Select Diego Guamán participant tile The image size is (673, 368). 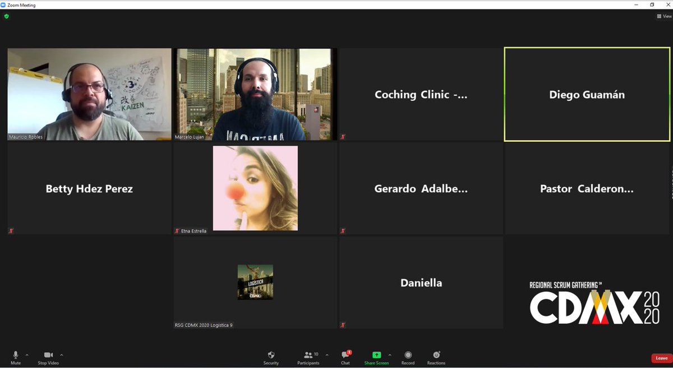[587, 94]
